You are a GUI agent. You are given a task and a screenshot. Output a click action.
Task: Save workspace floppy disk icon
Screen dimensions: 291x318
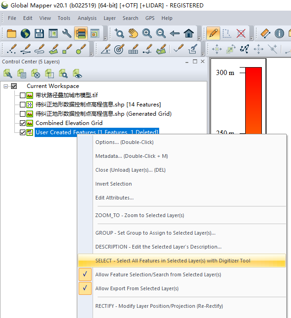39,33
